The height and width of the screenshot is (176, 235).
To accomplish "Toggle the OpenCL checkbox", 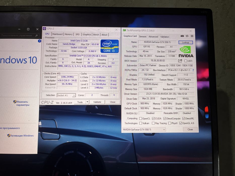I will (141, 118).
